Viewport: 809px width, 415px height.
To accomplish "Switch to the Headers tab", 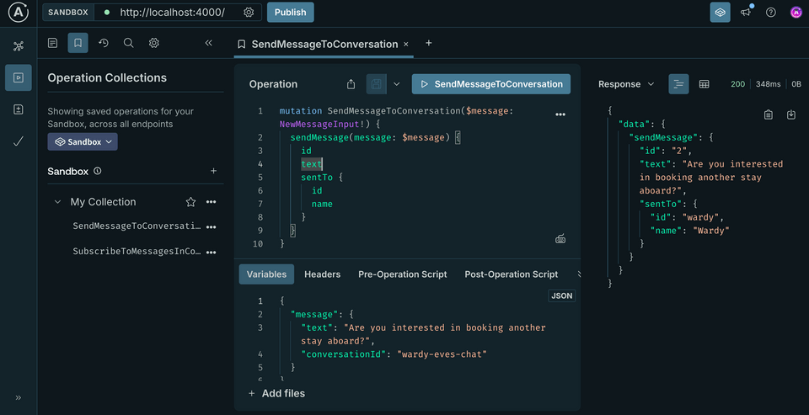I will coord(323,274).
